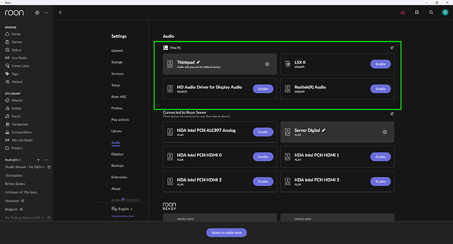This screenshot has width=453, height=244.
Task: Click the red warning triangle icon
Action: [x=402, y=12]
